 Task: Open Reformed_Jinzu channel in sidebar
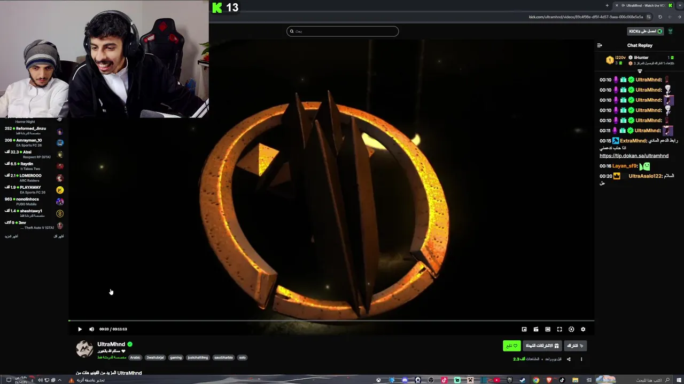tap(34, 131)
